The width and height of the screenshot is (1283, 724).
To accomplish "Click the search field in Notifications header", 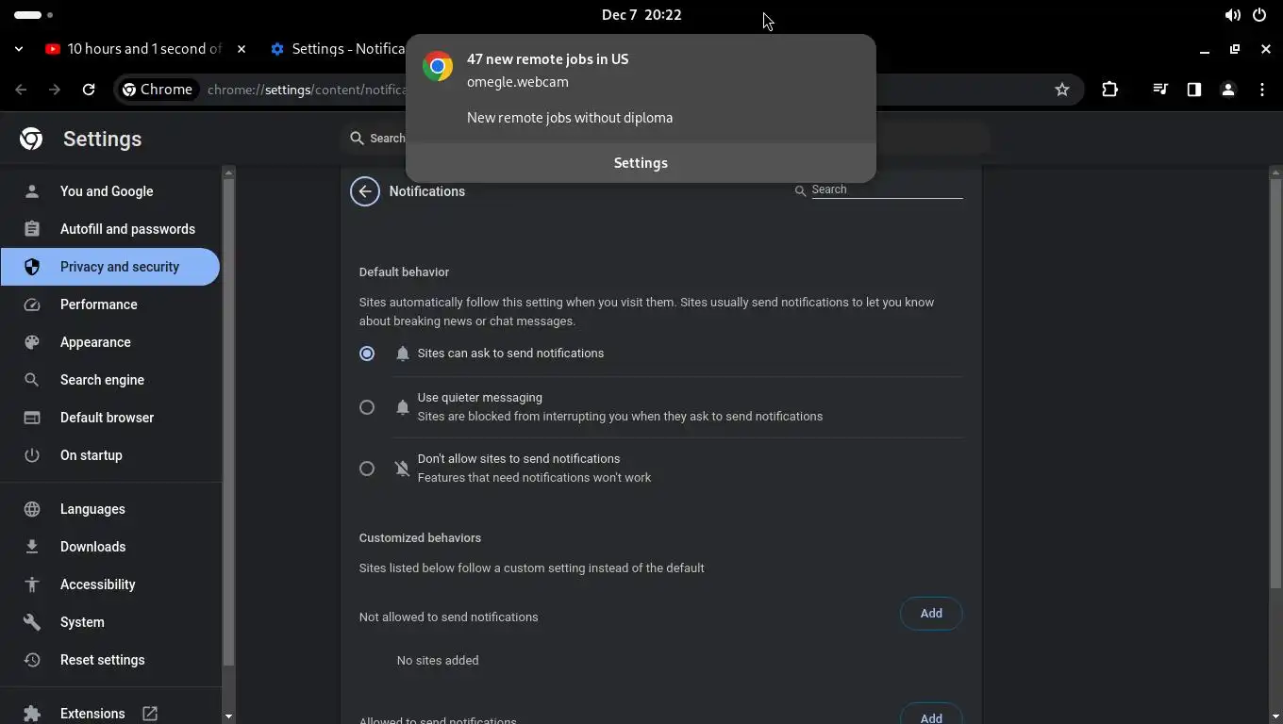I will pos(886,189).
